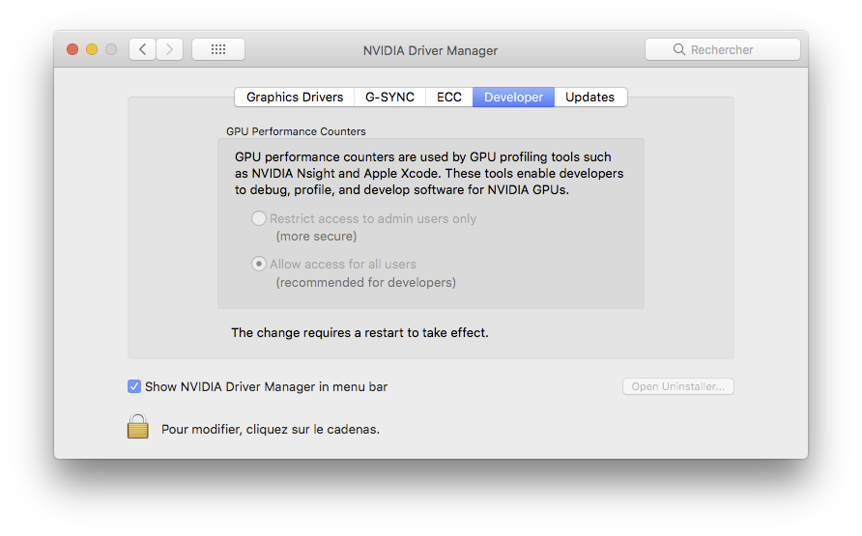862x536 pixels.
Task: Show all preferences via grid icon
Action: point(218,49)
